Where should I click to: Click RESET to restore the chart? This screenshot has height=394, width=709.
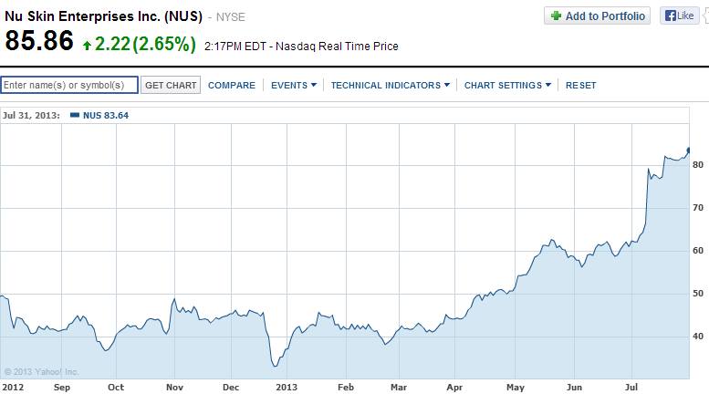coord(580,86)
